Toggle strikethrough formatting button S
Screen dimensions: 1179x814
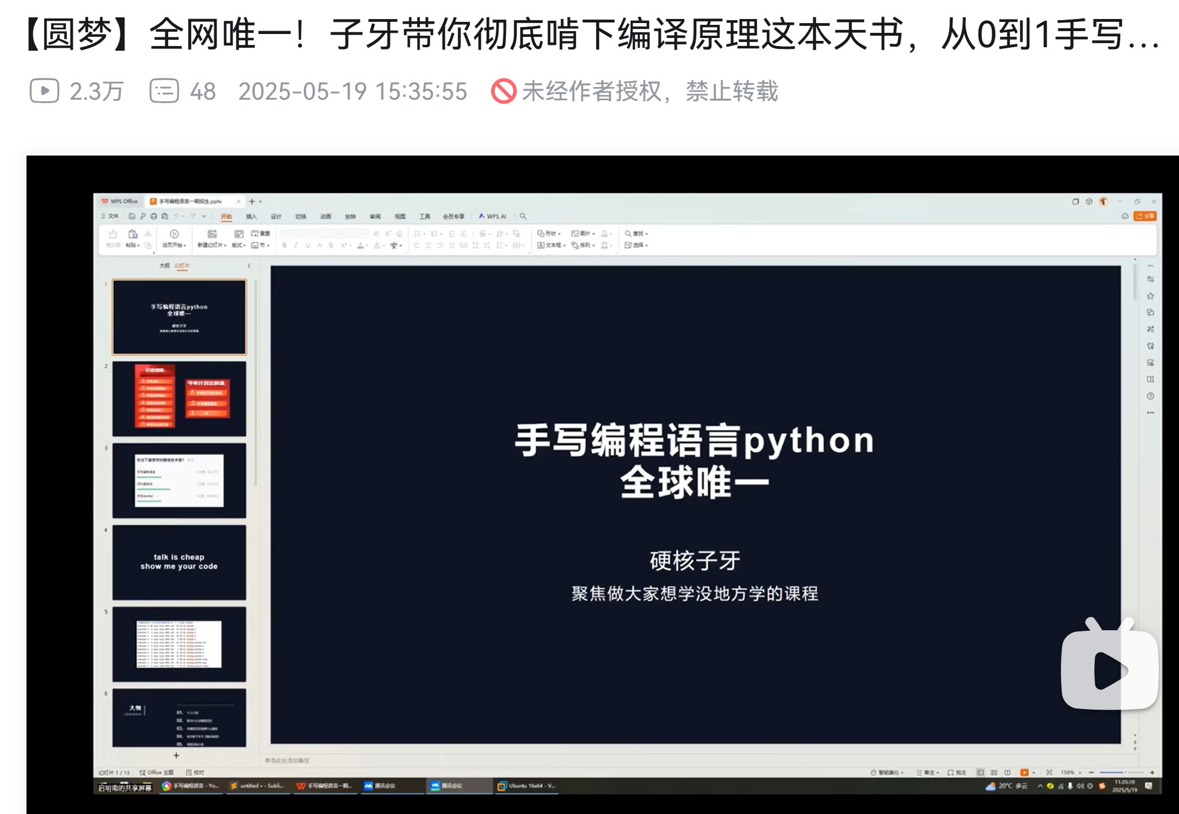point(331,245)
